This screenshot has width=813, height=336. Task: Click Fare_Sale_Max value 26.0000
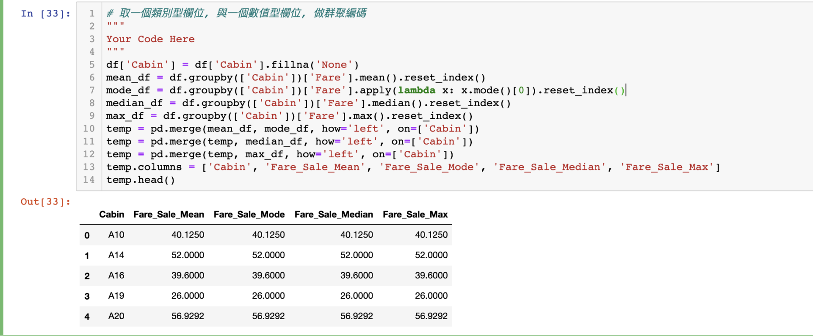(x=431, y=296)
